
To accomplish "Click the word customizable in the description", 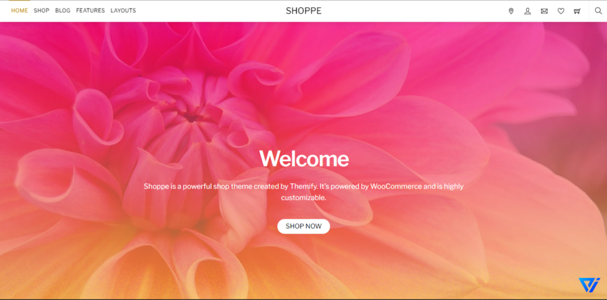I will click(x=304, y=198).
